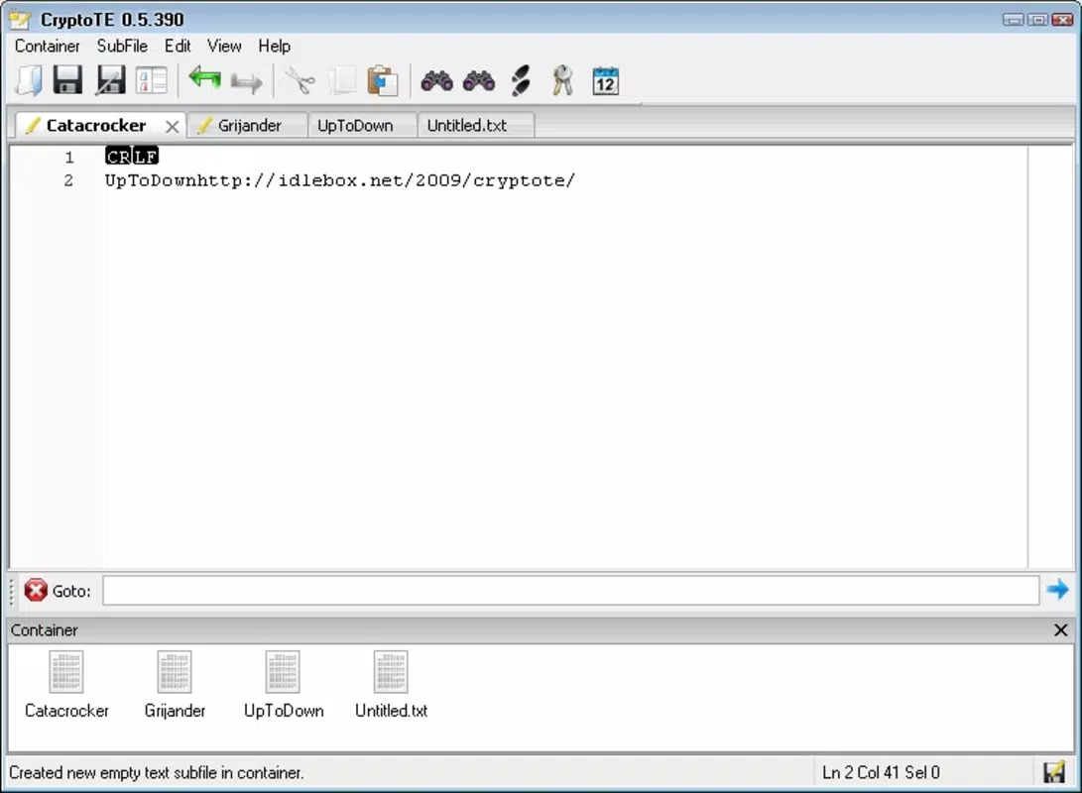
Task: Click the Save As toolbar icon
Action: tap(110, 80)
